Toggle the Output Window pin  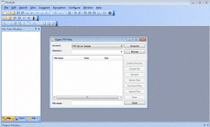pos(204,125)
